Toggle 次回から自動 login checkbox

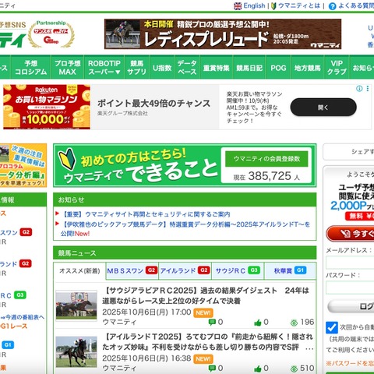332,327
